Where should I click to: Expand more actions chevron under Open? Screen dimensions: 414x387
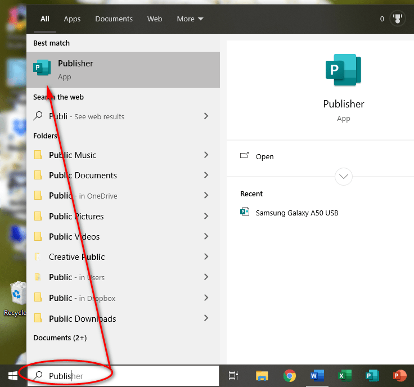343,177
